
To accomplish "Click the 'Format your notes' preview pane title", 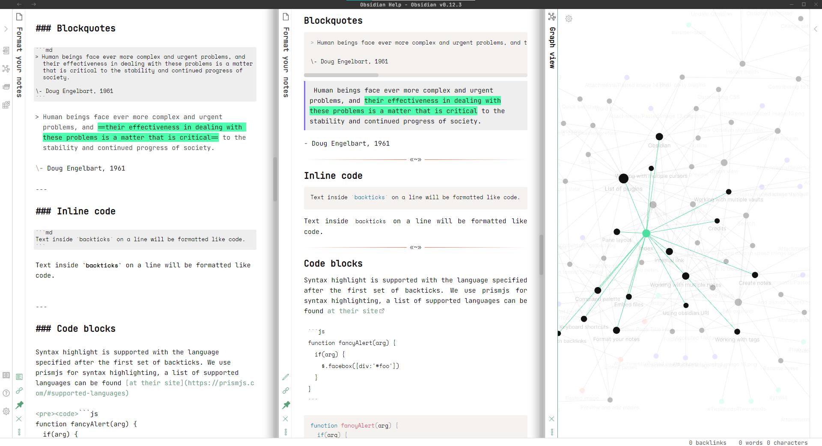I will pyautogui.click(x=286, y=62).
